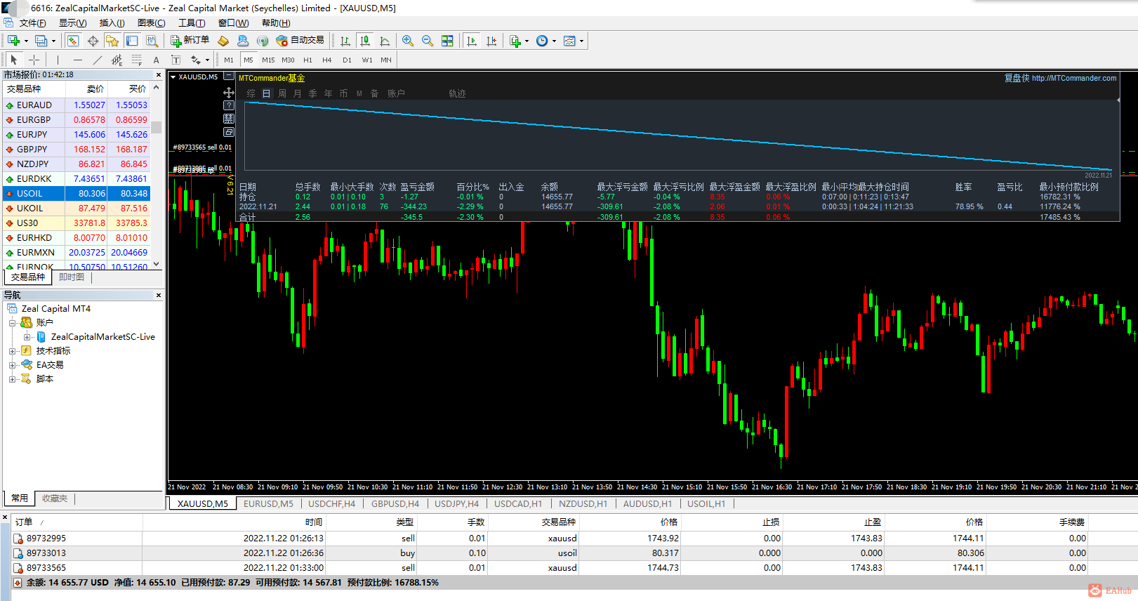Click the yellow book MetaEditor icon
The image size is (1138, 601).
[x=223, y=41]
